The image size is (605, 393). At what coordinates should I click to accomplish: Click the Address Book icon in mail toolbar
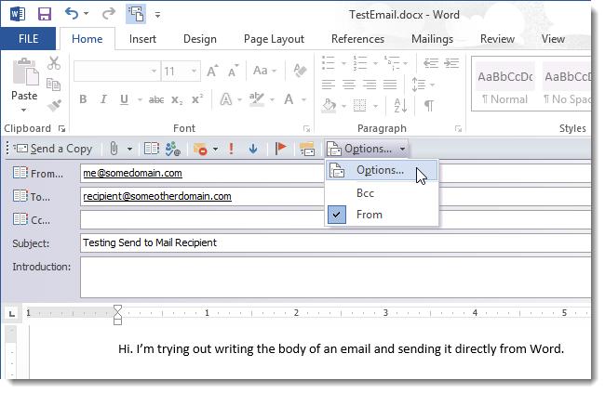(x=151, y=149)
